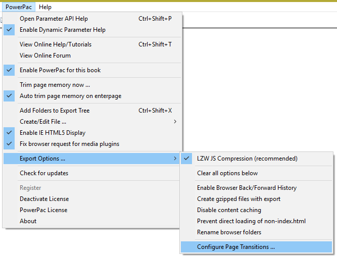Select Clear all options below

tap(256, 173)
